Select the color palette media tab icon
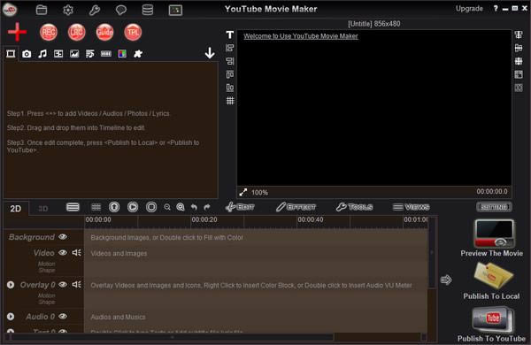The height and width of the screenshot is (345, 531). point(122,54)
